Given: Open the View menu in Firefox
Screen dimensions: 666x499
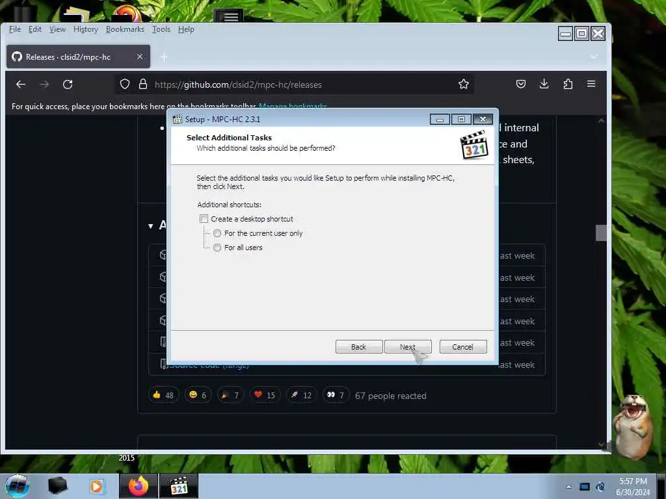Looking at the screenshot, I should coord(57,29).
